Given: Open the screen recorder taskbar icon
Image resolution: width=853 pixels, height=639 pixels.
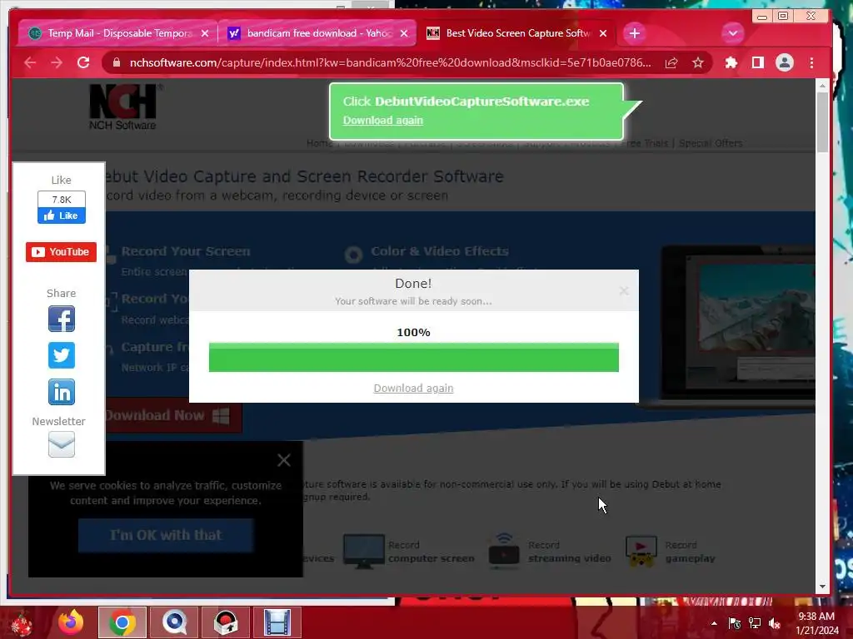Looking at the screenshot, I should (x=226, y=622).
